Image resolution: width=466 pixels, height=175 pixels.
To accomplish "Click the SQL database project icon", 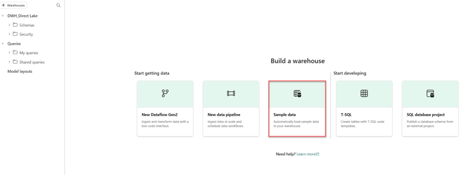I will 430,94.
